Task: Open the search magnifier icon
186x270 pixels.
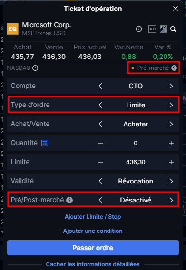Action: (173, 29)
